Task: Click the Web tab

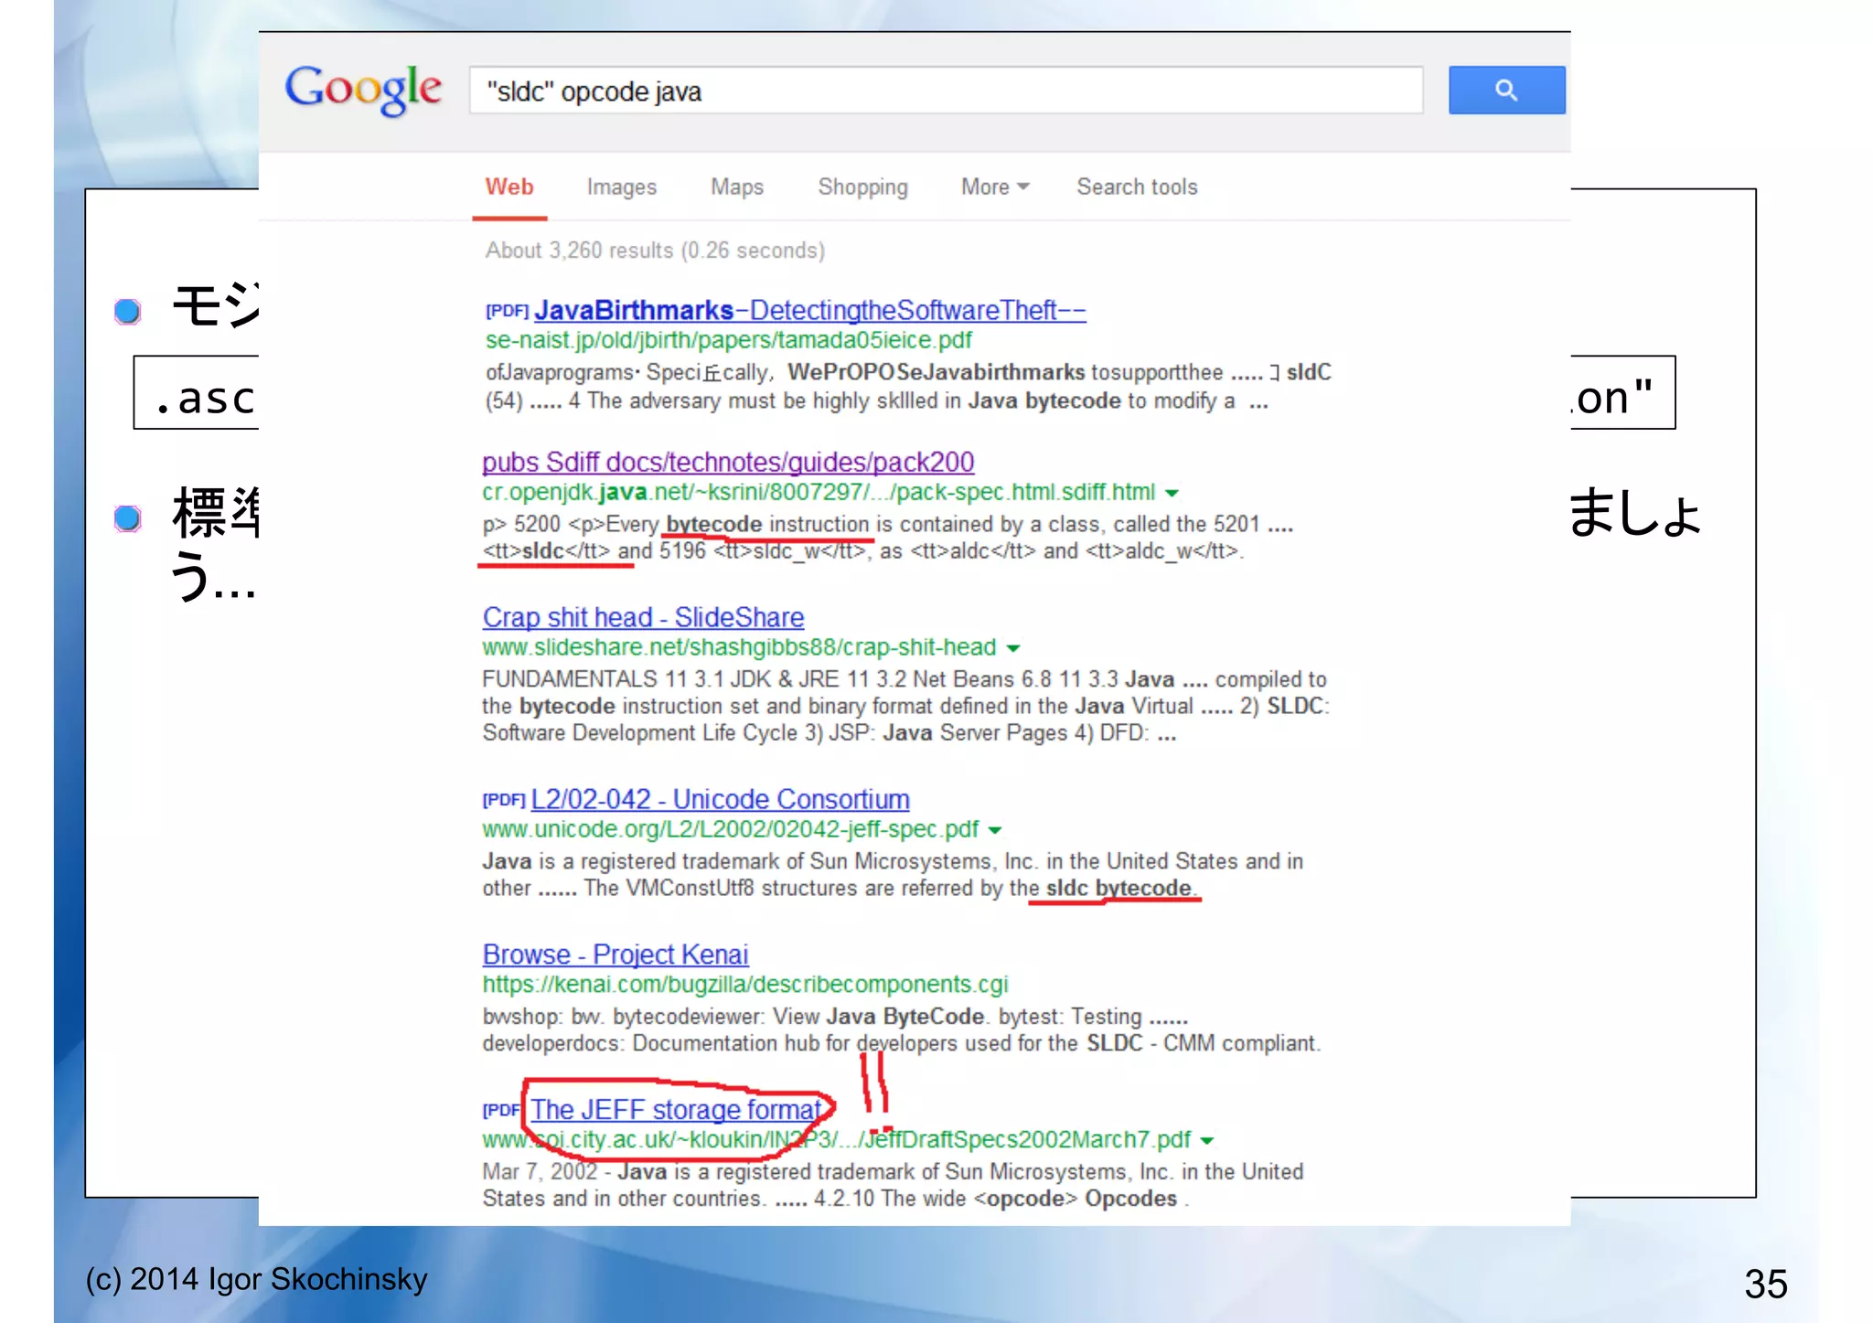Action: 508,187
